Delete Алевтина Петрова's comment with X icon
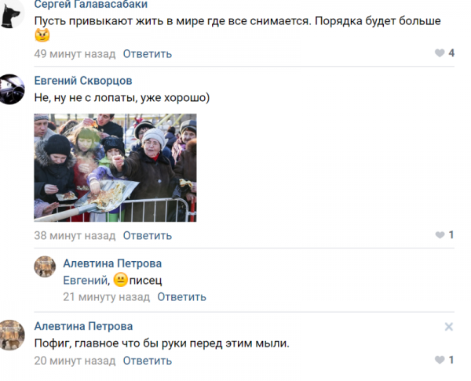Viewport: 471px width, 381px height. (449, 327)
